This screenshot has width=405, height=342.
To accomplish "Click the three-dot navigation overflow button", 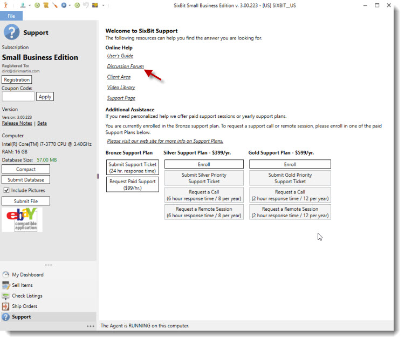I will [91, 326].
